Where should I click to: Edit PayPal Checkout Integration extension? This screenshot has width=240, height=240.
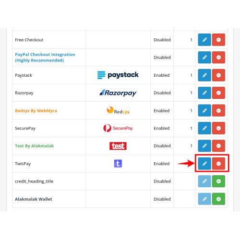(x=204, y=57)
